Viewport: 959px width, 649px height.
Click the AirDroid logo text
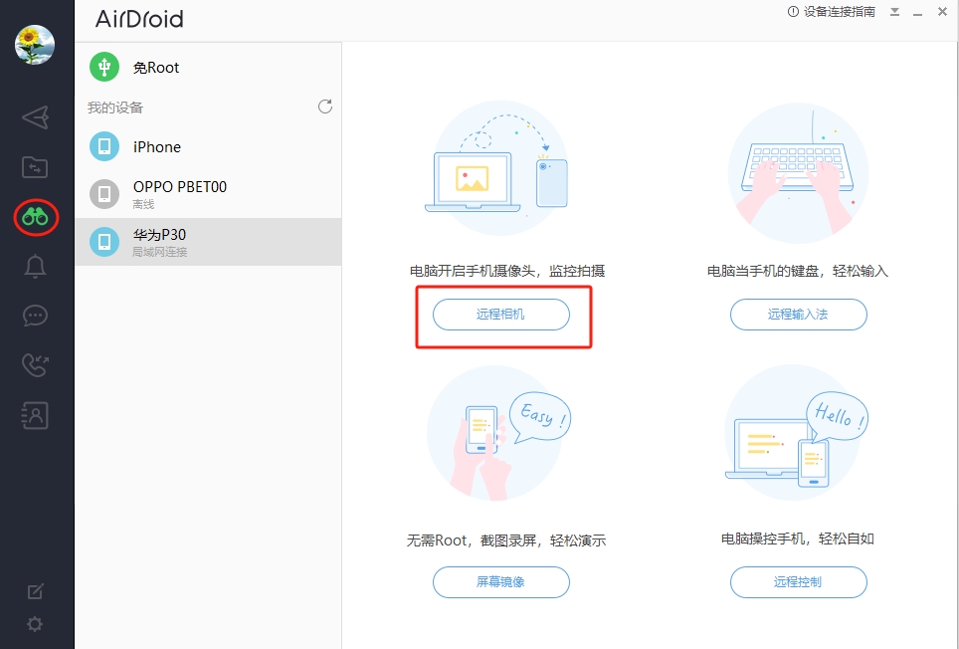(139, 19)
